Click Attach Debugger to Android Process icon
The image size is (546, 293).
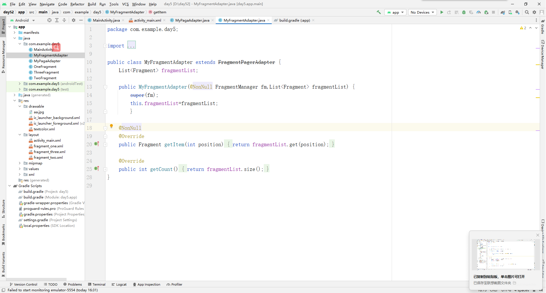tap(486, 12)
